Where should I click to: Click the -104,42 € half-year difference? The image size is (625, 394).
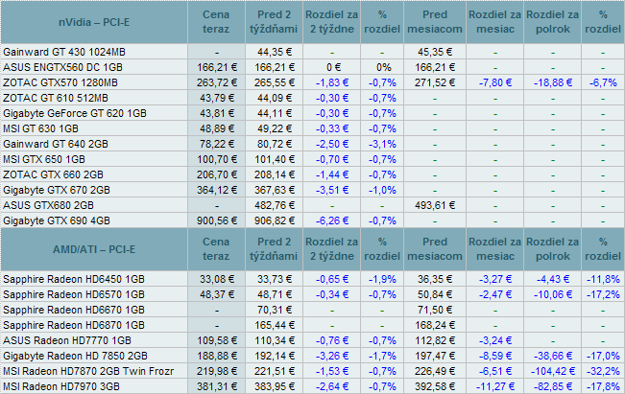coord(553,371)
